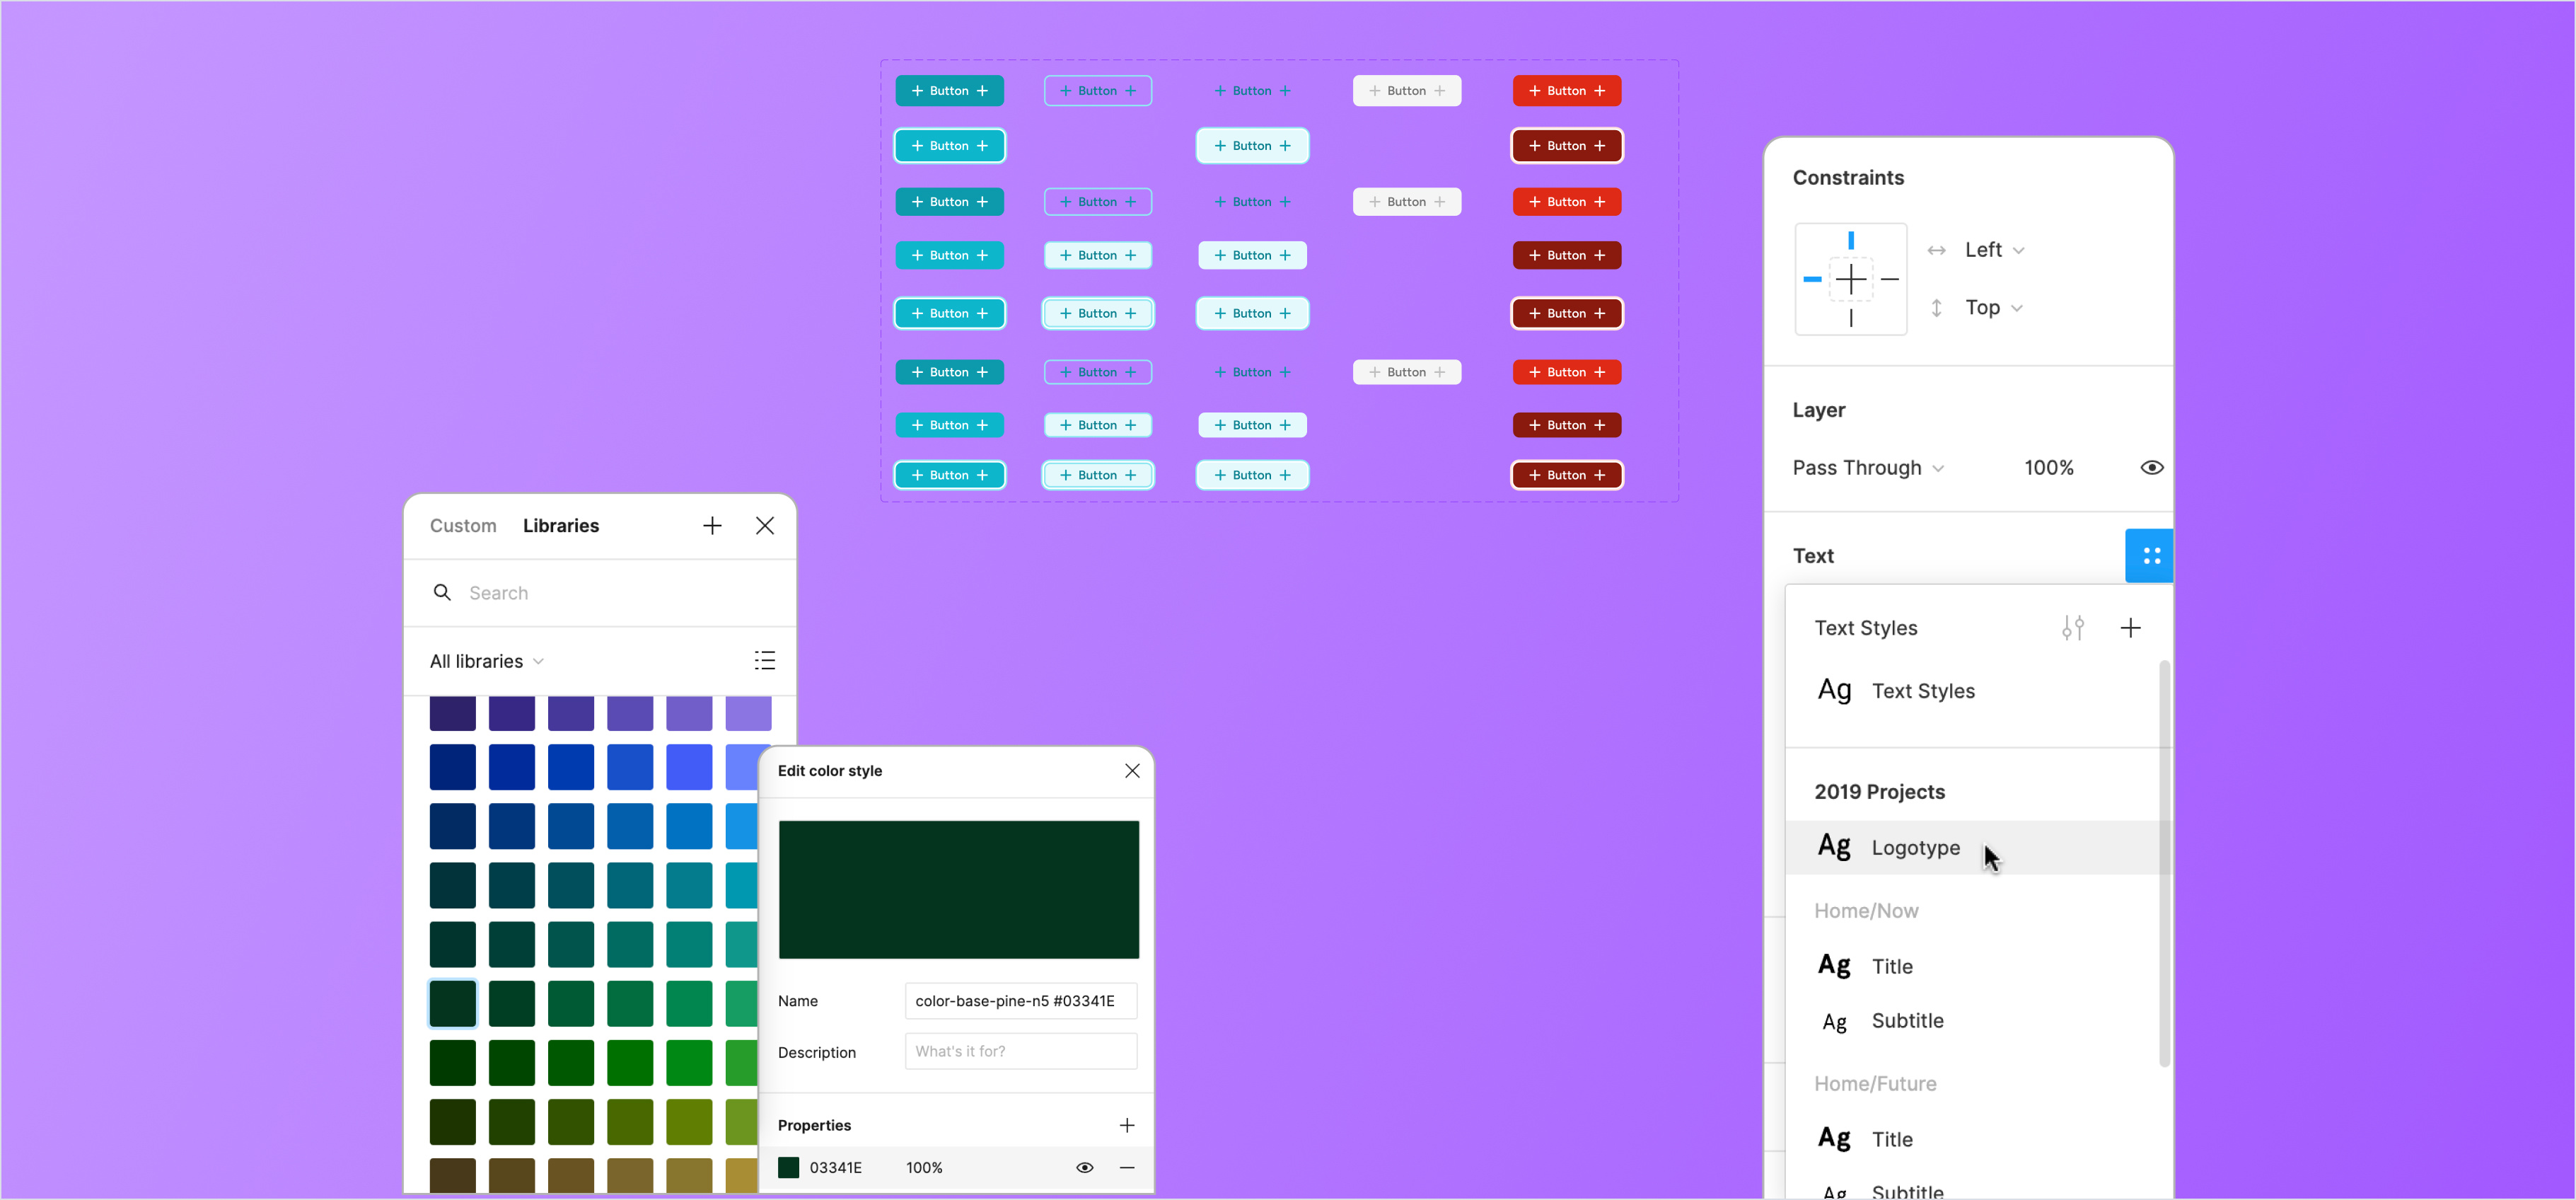
Task: Toggle the layer visibility eye at 100% opacity
Action: click(2151, 467)
